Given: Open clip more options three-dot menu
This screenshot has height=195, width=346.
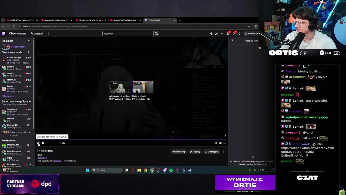Looking at the screenshot, I should tap(223, 152).
